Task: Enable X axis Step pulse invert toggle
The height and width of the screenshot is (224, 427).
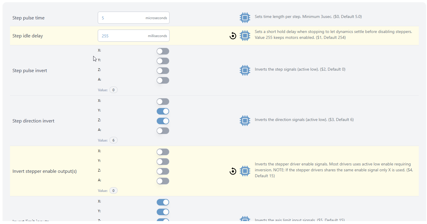Action: [163, 52]
